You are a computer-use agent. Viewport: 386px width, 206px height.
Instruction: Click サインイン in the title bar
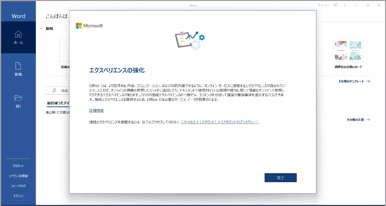(323, 5)
